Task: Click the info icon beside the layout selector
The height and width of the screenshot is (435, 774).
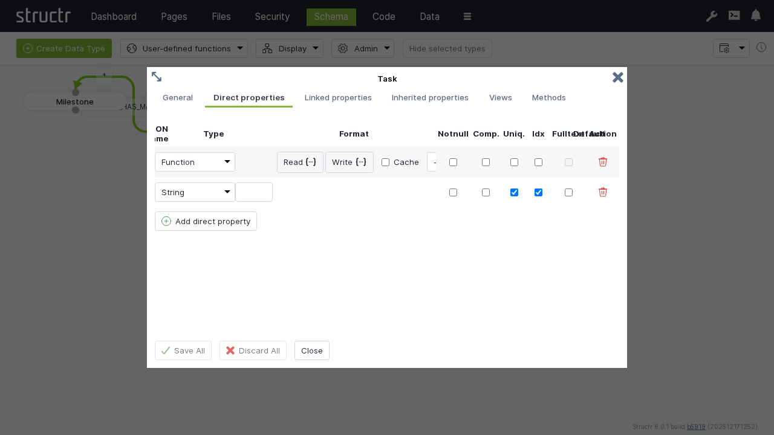Action: tap(761, 47)
